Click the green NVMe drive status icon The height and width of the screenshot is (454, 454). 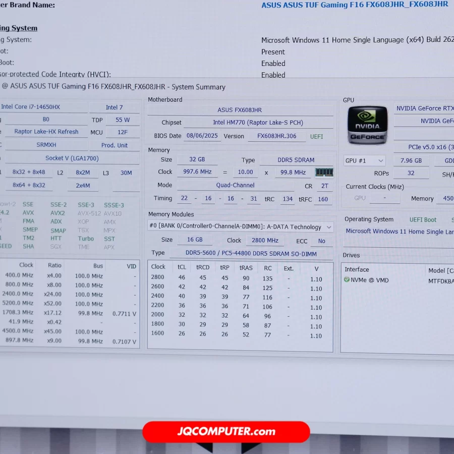pos(347,280)
